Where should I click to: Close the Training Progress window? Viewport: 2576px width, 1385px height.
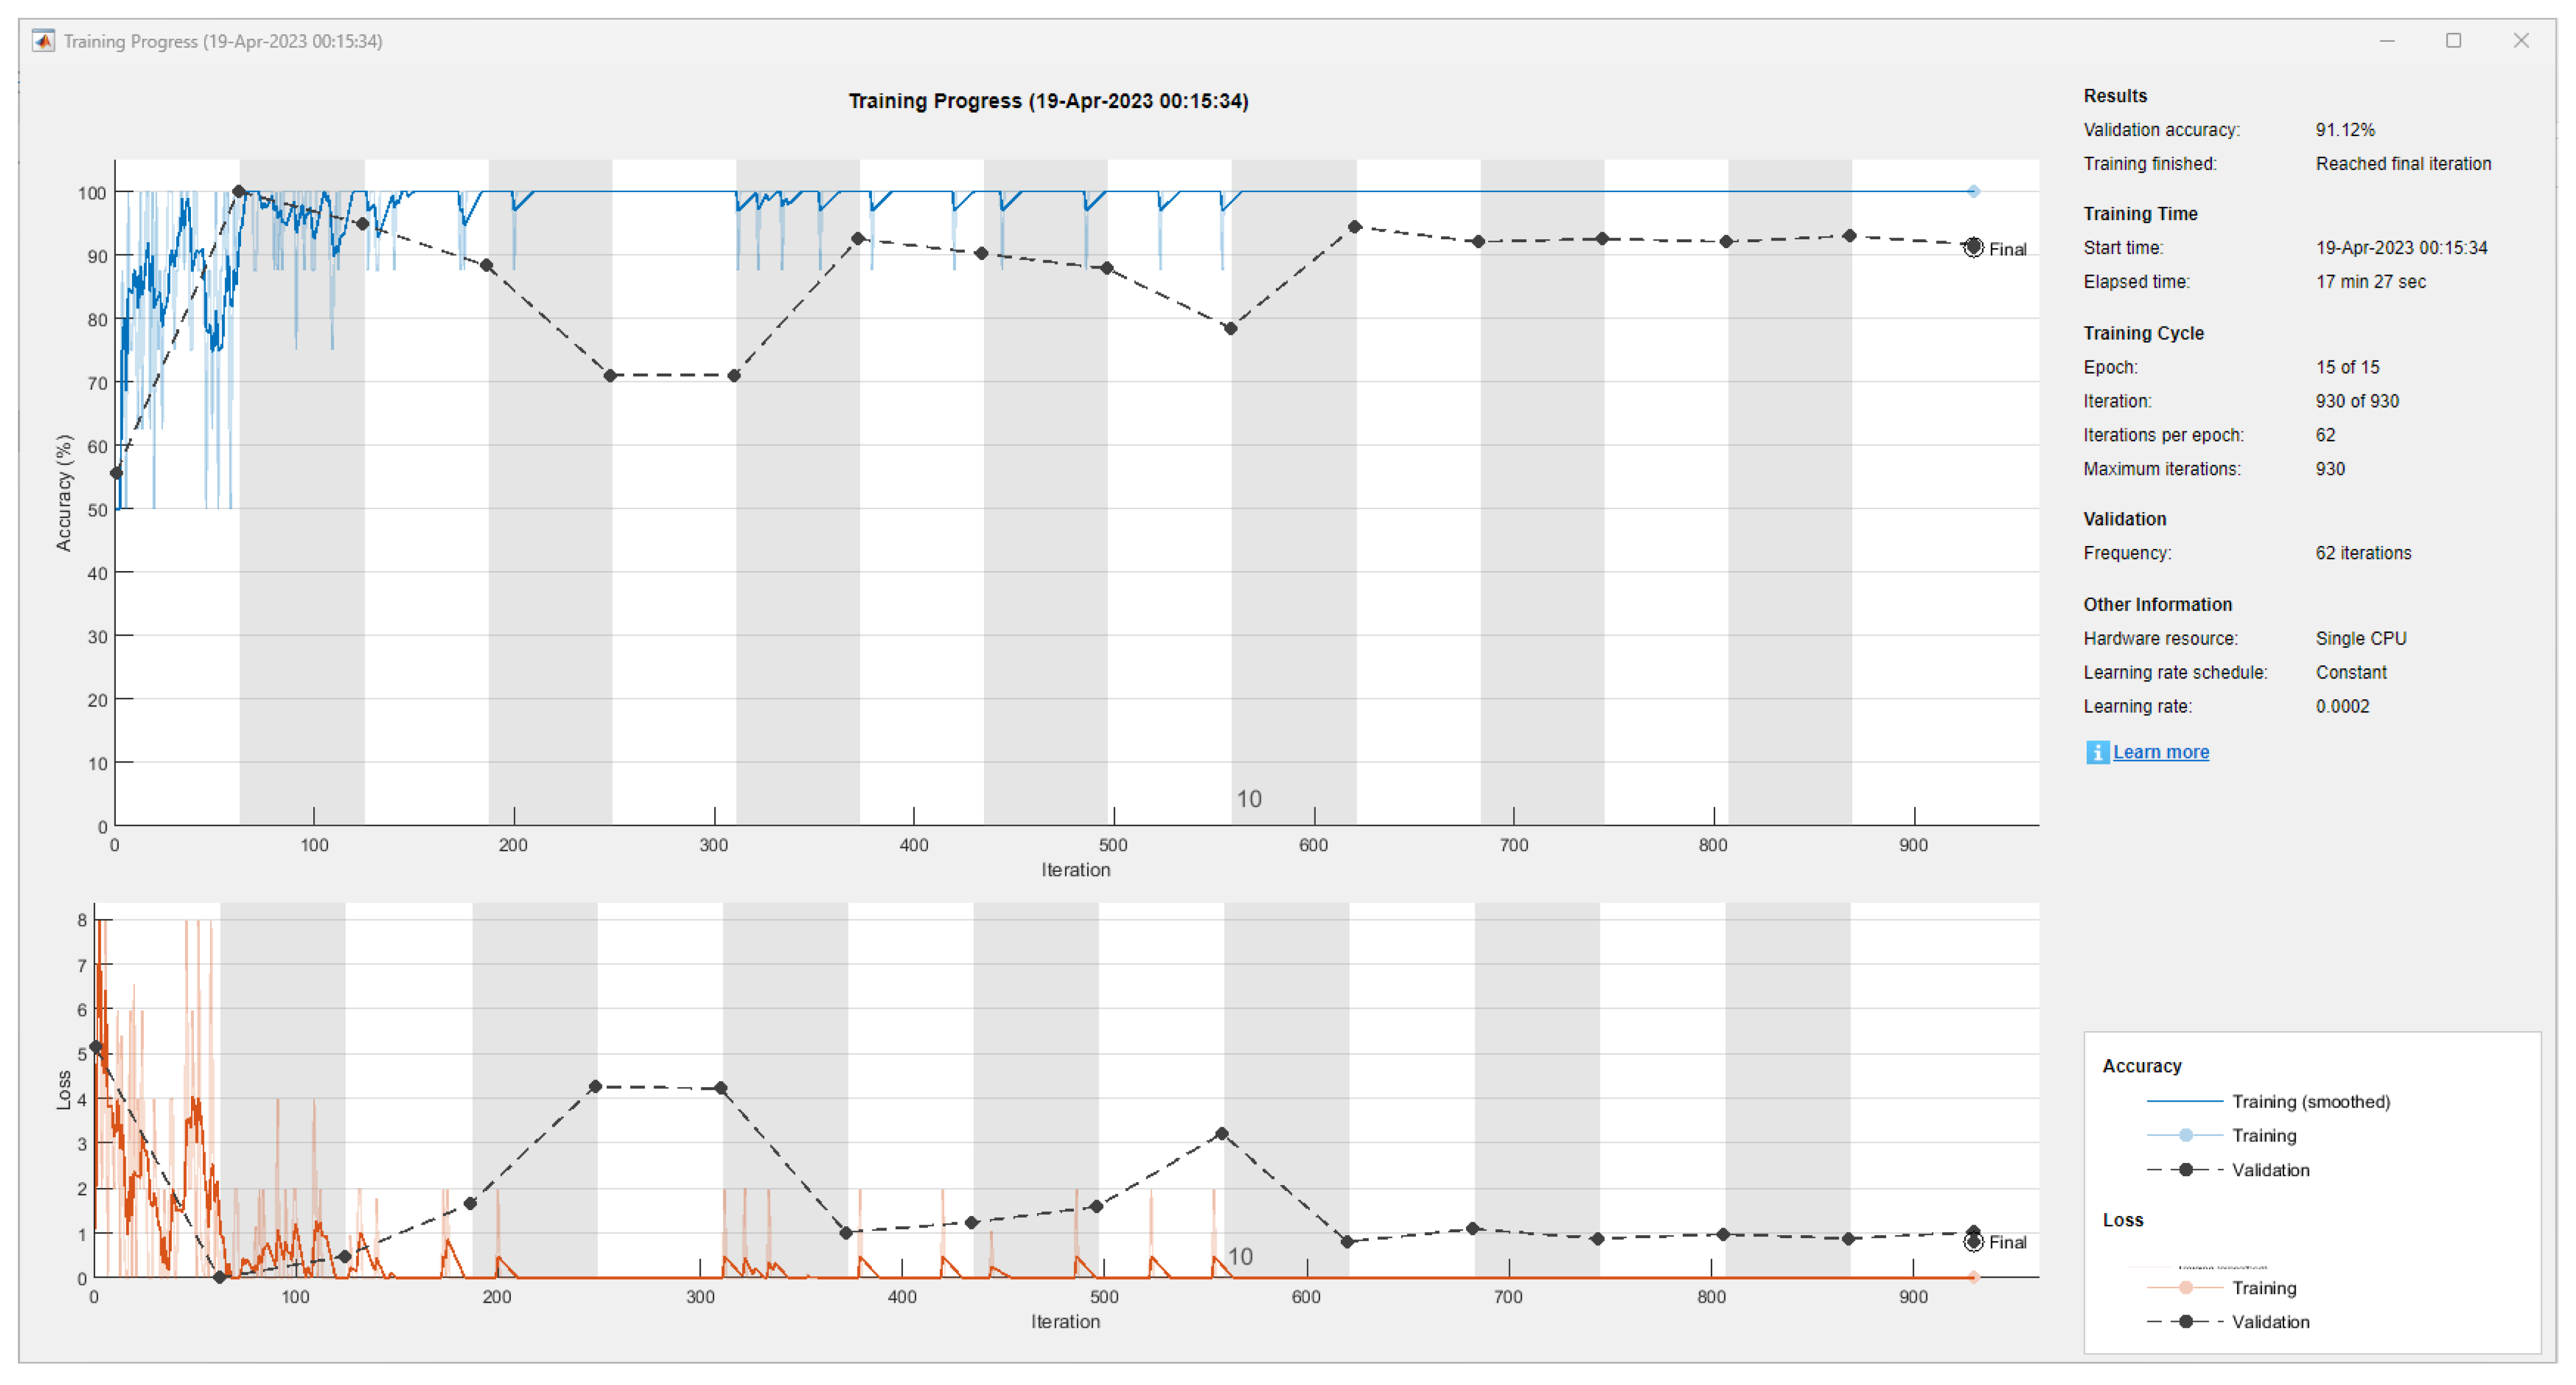click(x=2520, y=41)
